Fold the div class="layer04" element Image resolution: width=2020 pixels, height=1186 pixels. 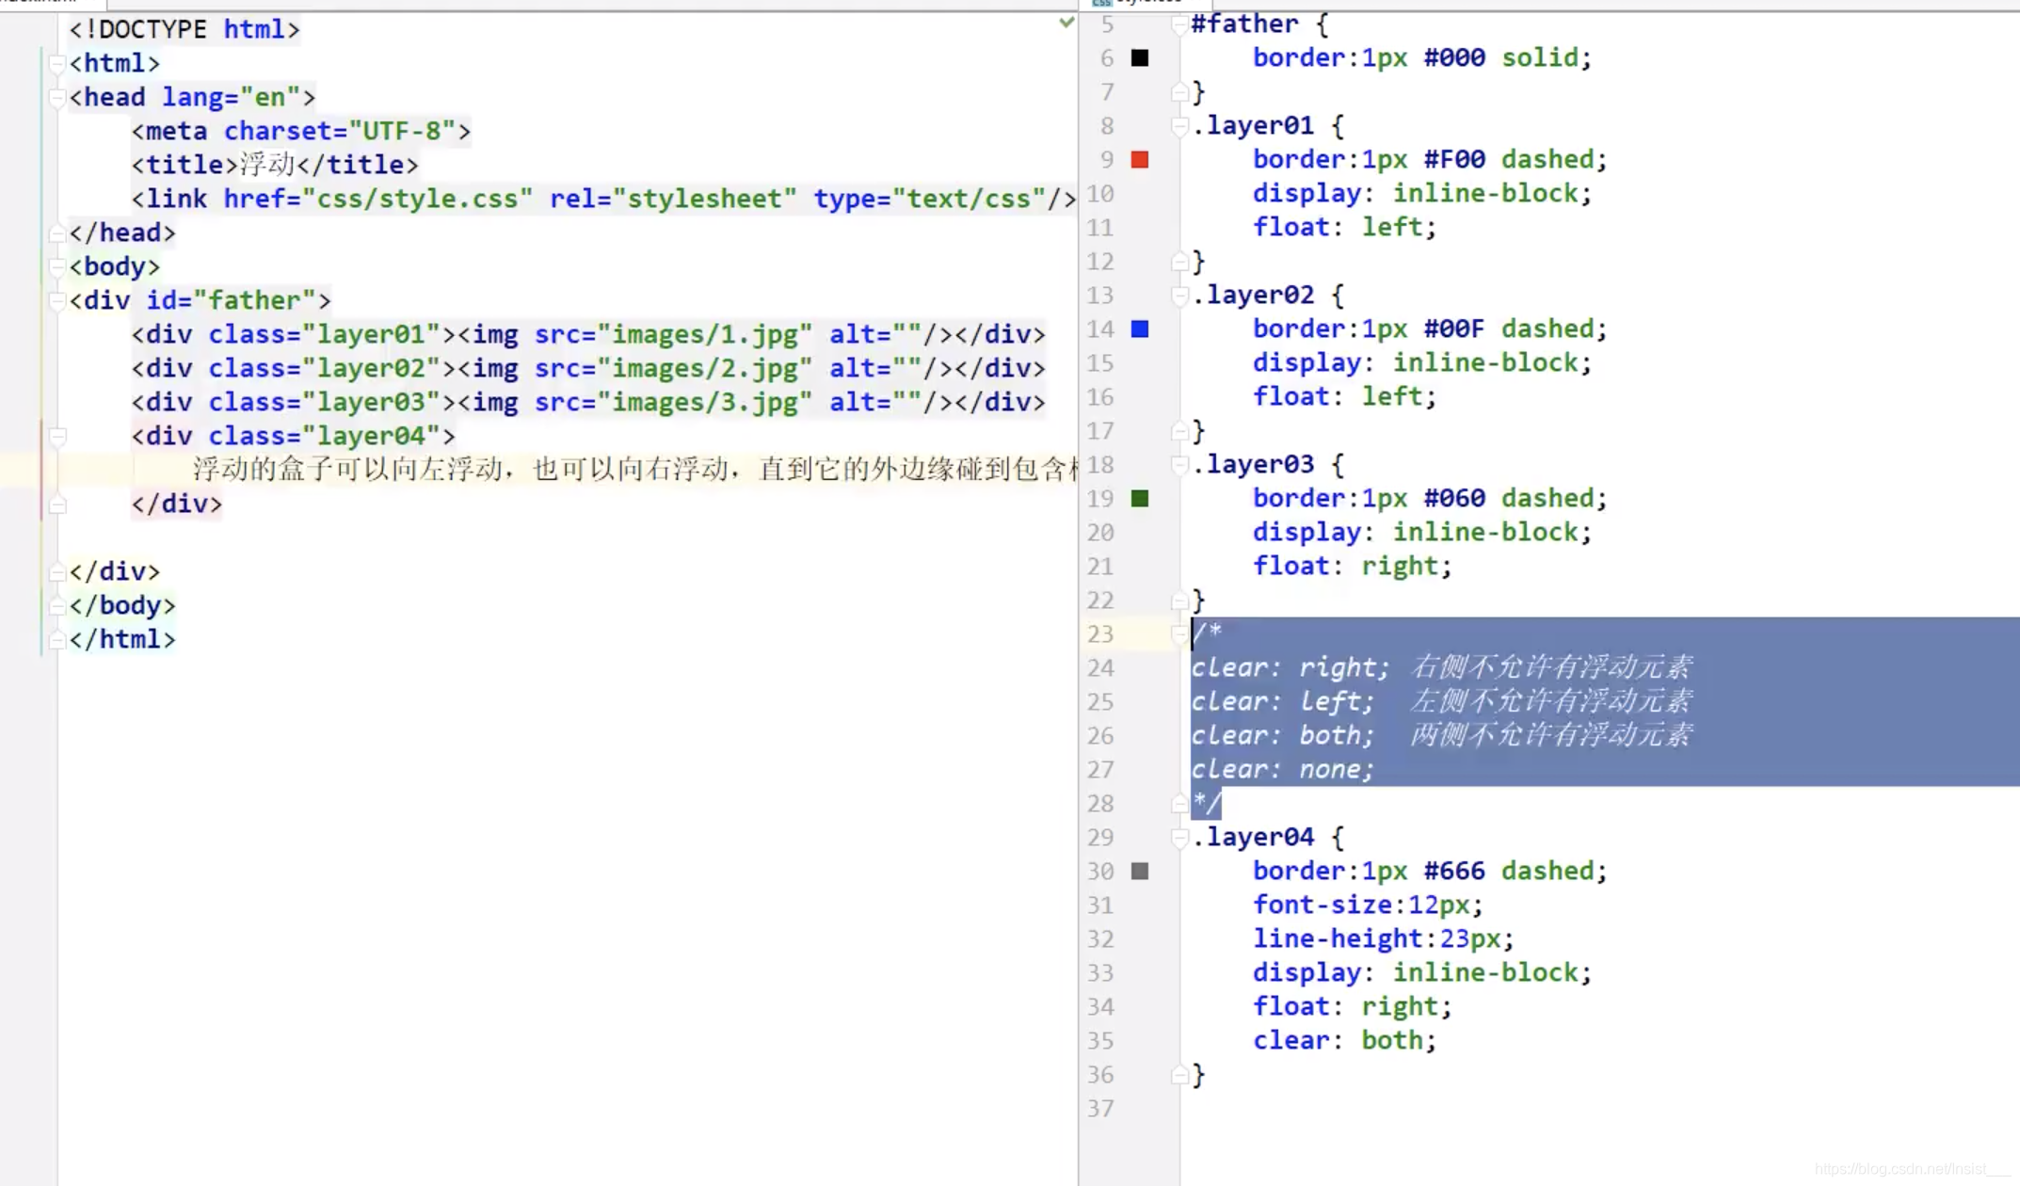[56, 437]
